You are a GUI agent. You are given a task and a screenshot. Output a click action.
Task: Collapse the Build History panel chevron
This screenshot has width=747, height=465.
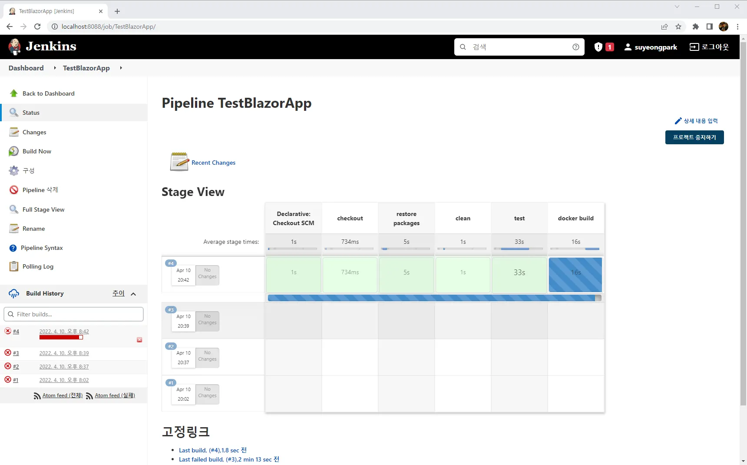(x=133, y=294)
